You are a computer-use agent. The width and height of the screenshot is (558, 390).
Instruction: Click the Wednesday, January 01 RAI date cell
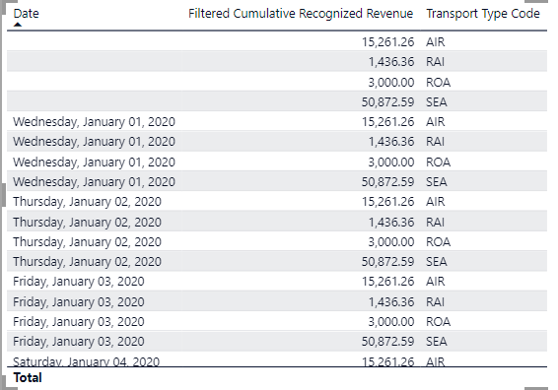click(x=94, y=142)
